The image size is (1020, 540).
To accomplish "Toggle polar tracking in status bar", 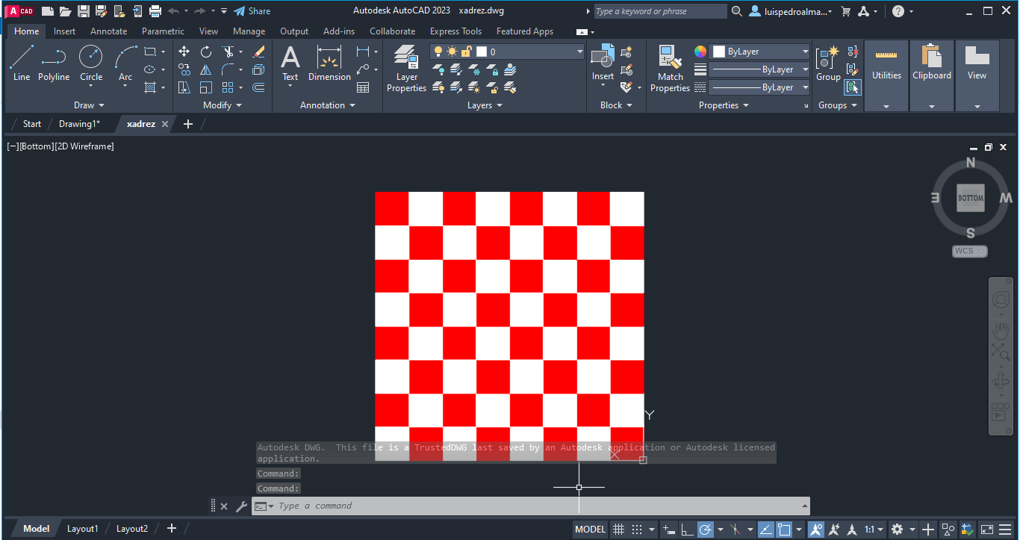I will click(706, 530).
